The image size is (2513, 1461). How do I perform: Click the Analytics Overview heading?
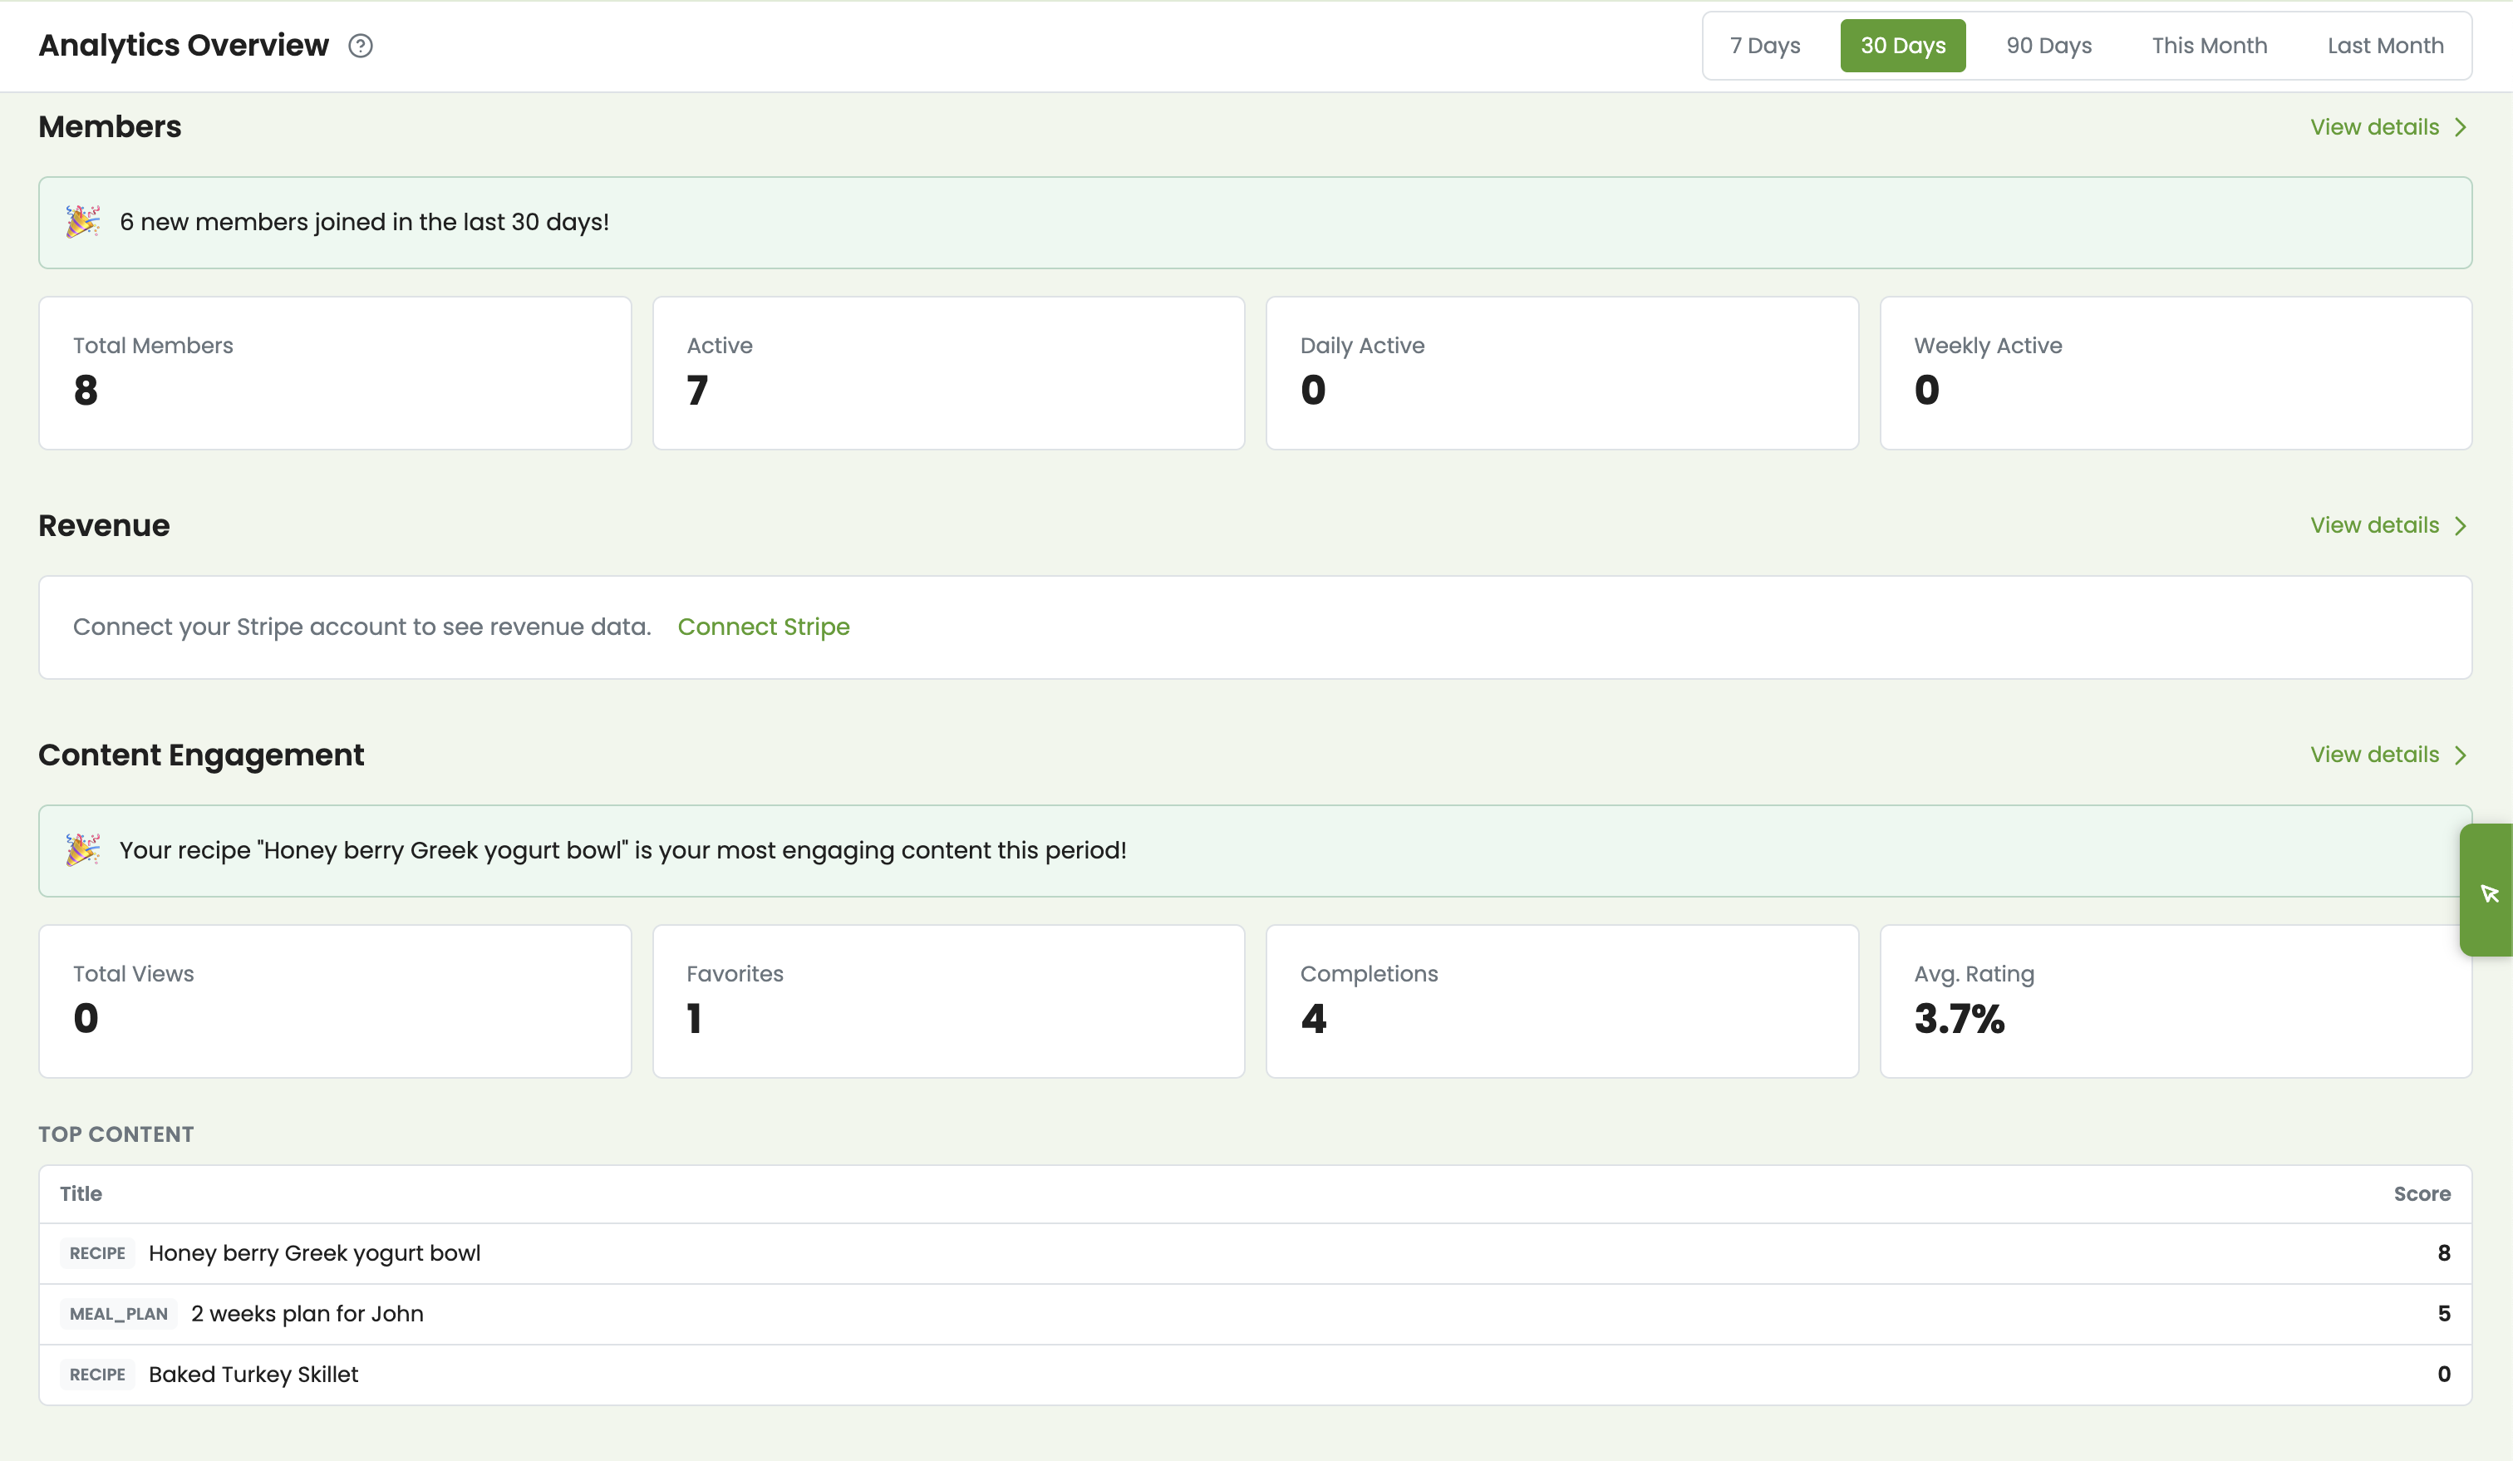point(184,46)
